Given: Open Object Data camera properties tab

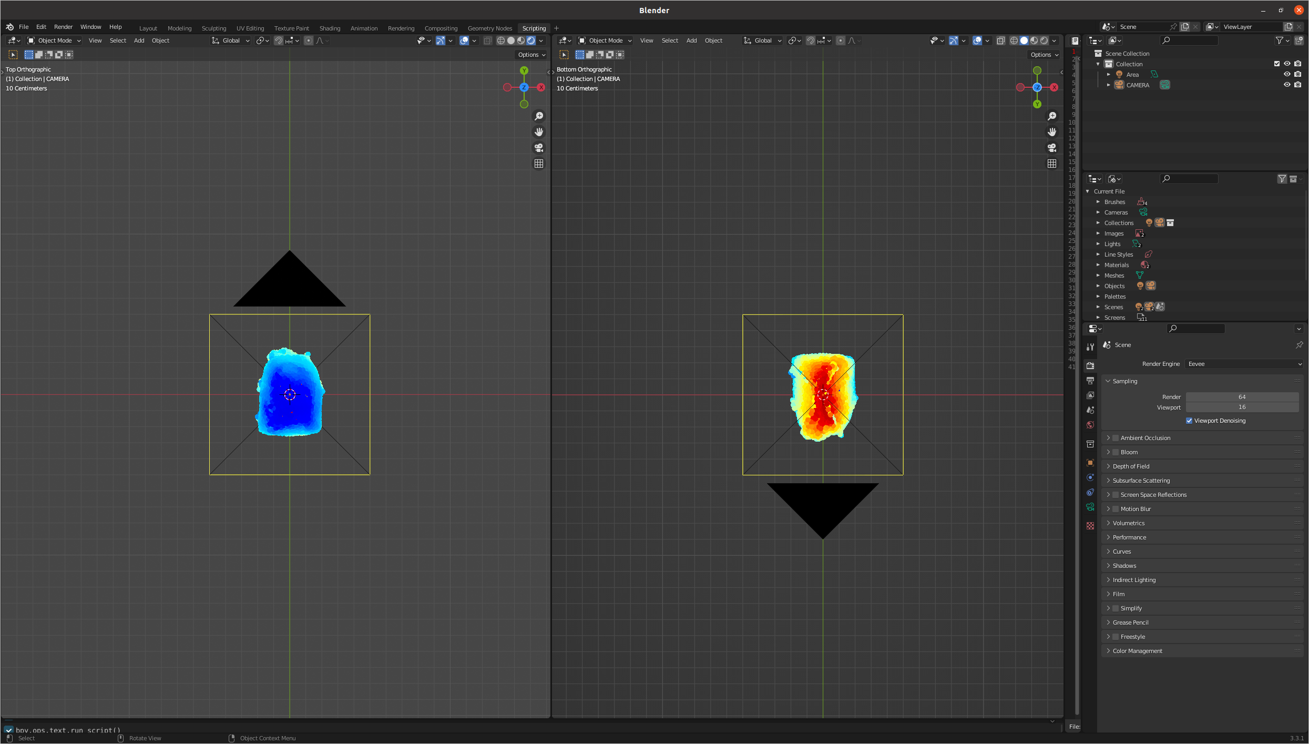Looking at the screenshot, I should point(1090,507).
